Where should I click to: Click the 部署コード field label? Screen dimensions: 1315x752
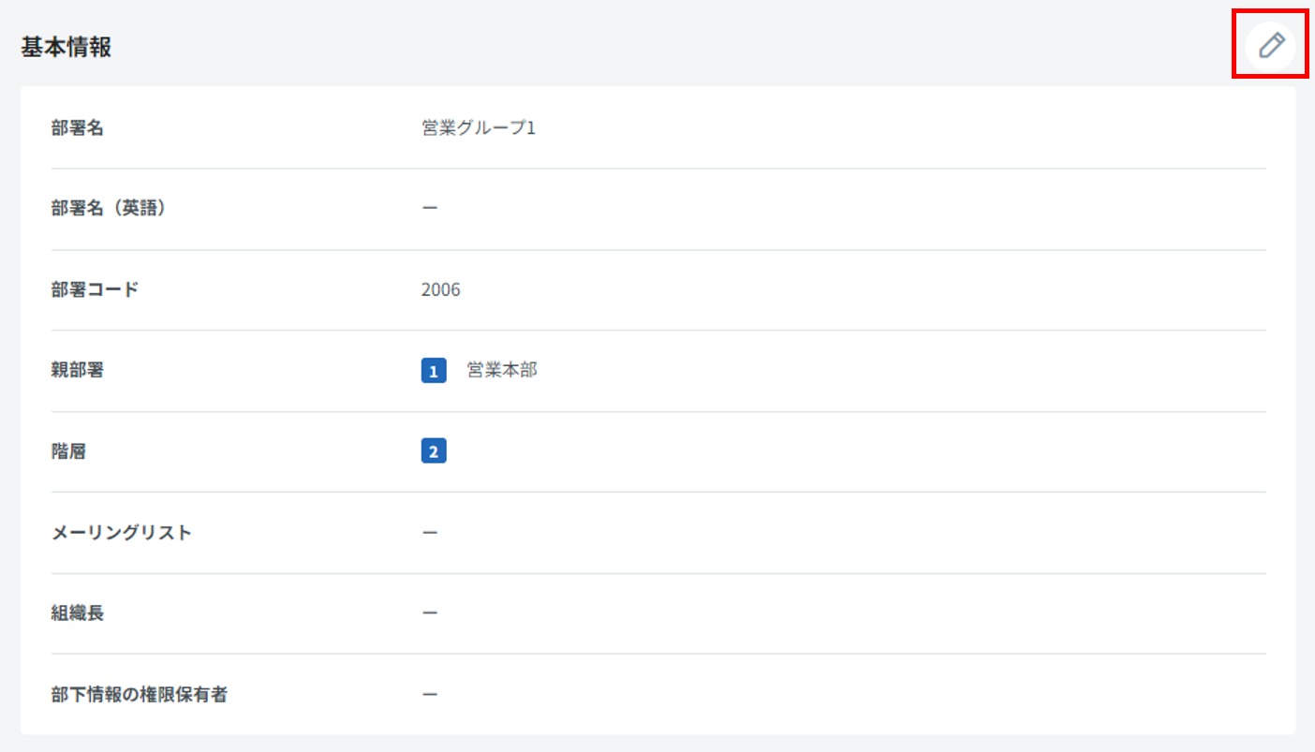click(95, 290)
